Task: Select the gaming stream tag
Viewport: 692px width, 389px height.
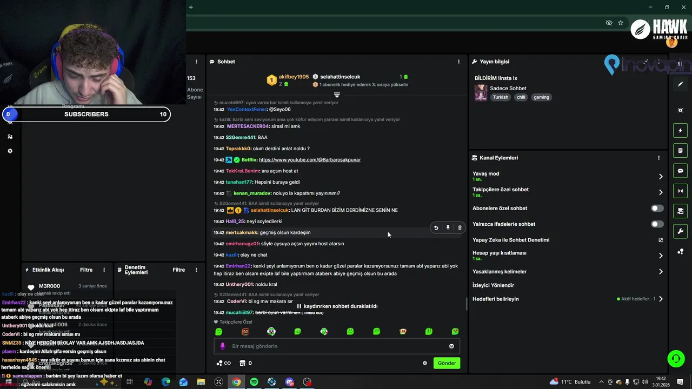Action: tap(541, 97)
